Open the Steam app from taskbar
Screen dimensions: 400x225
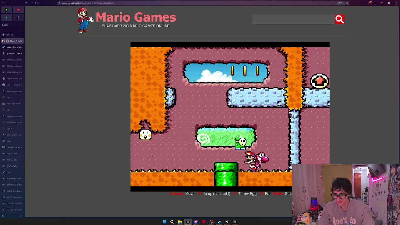(x=219, y=222)
